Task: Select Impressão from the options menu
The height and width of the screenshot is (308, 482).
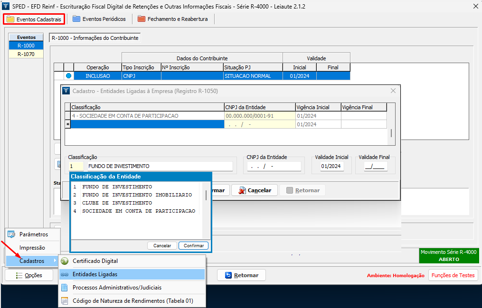Action: click(32, 248)
